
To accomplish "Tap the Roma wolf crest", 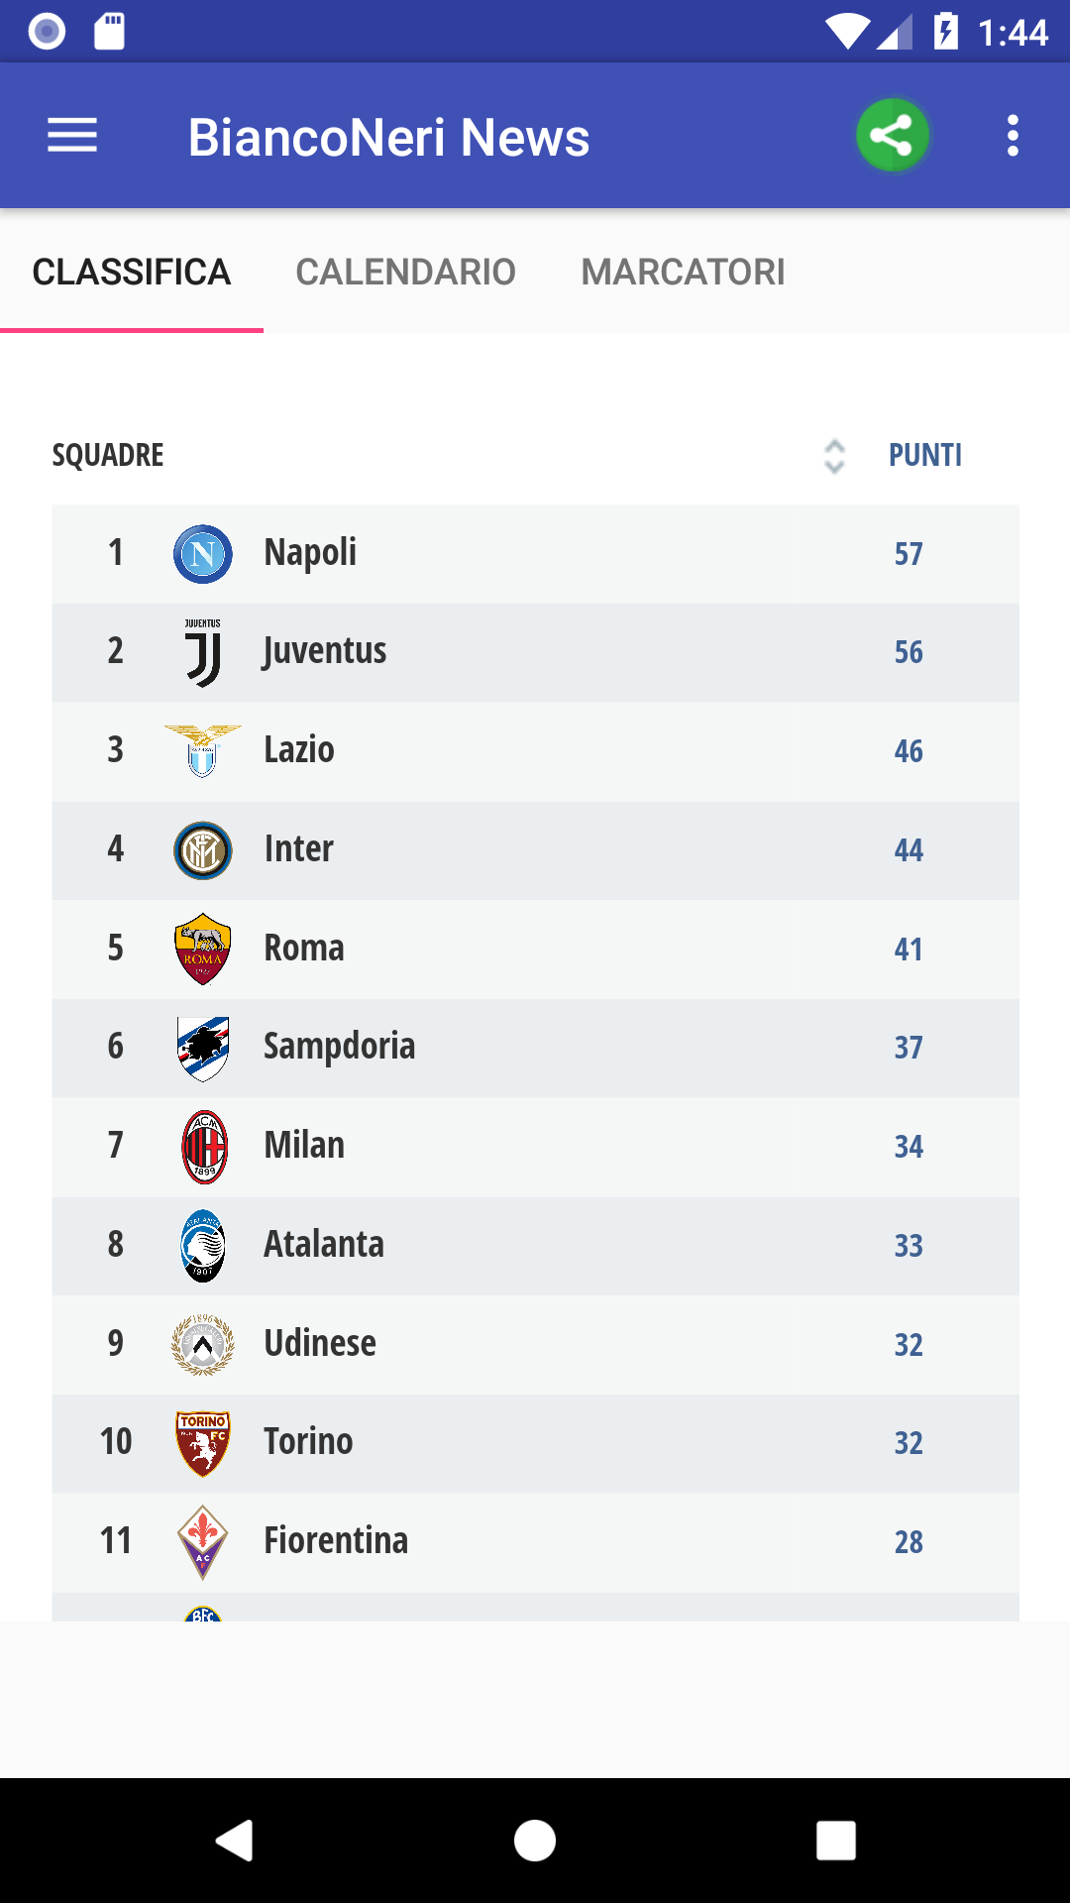I will click(203, 949).
